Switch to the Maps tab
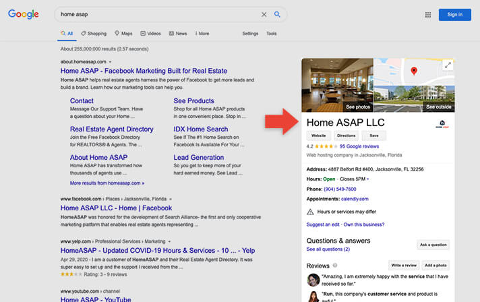Viewport: 480px width, 302px height. [x=123, y=33]
